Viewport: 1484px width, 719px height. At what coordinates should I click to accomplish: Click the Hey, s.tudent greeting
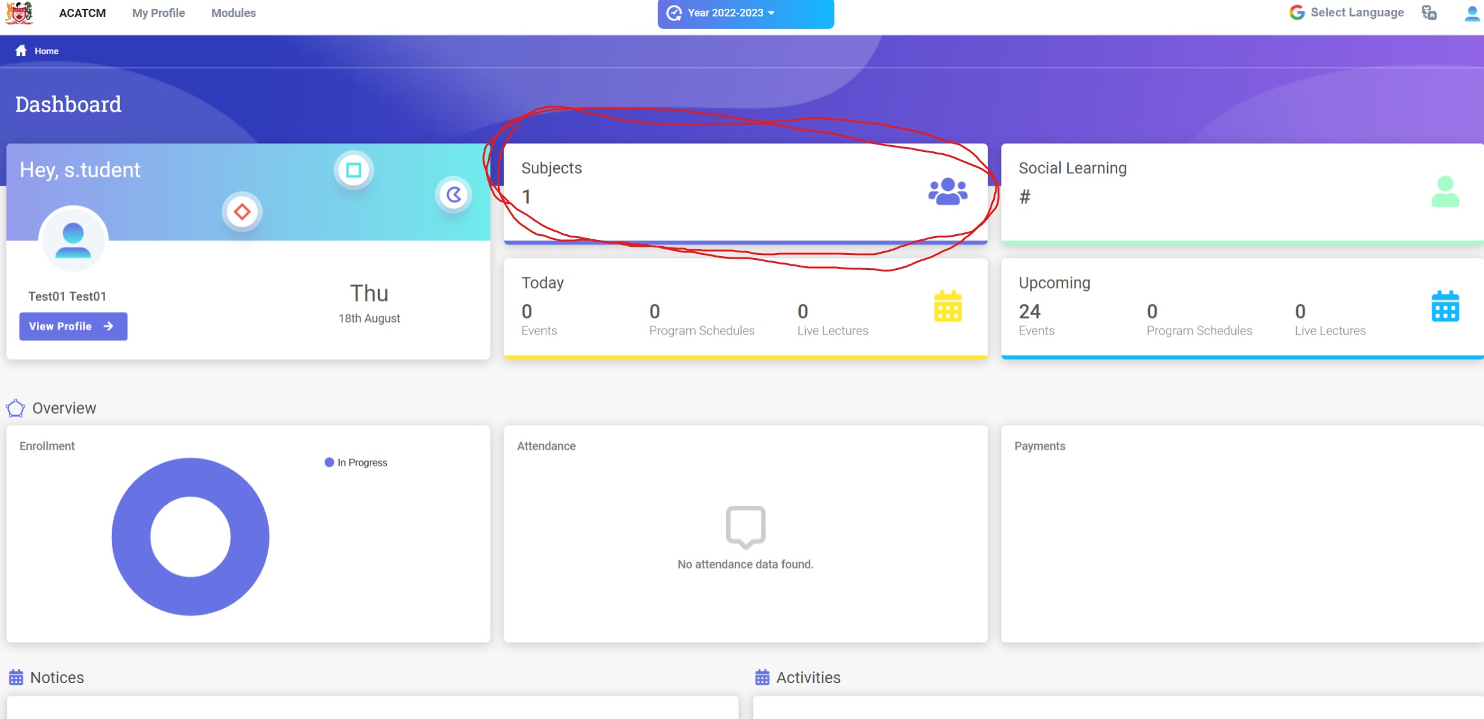click(80, 170)
